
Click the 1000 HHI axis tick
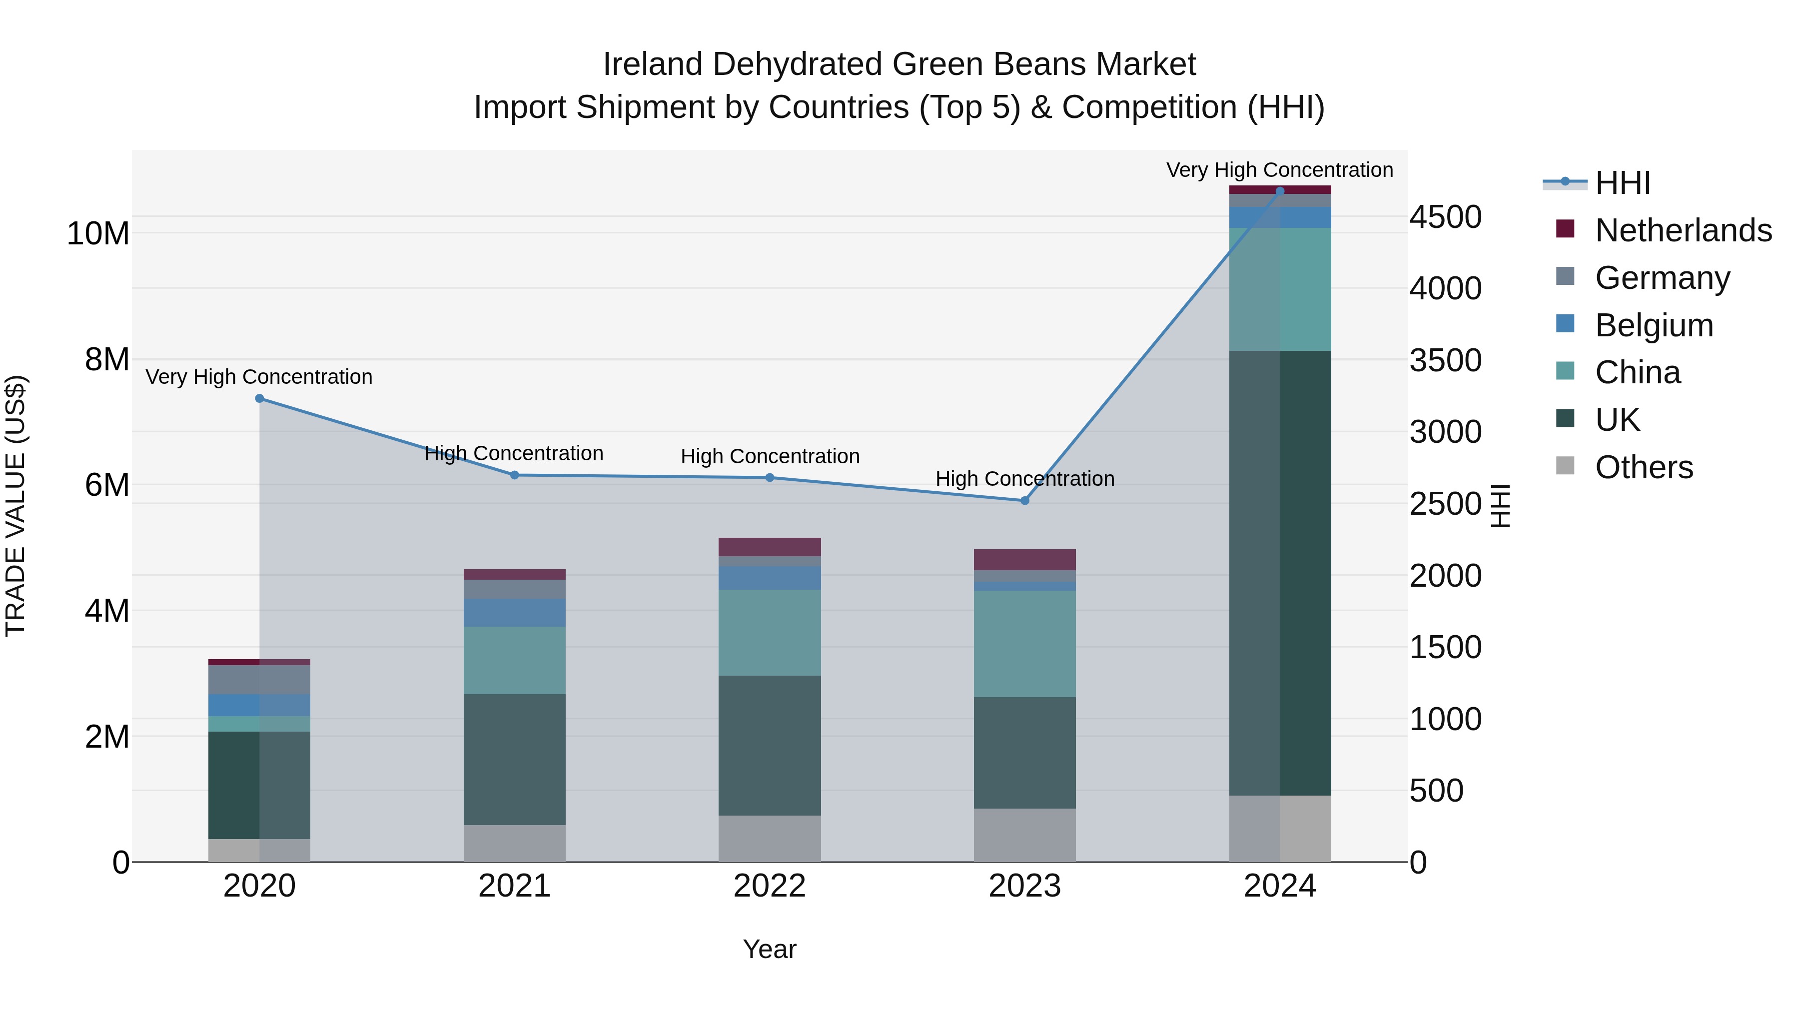[x=1445, y=719]
